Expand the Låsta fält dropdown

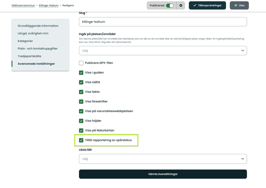163,159
